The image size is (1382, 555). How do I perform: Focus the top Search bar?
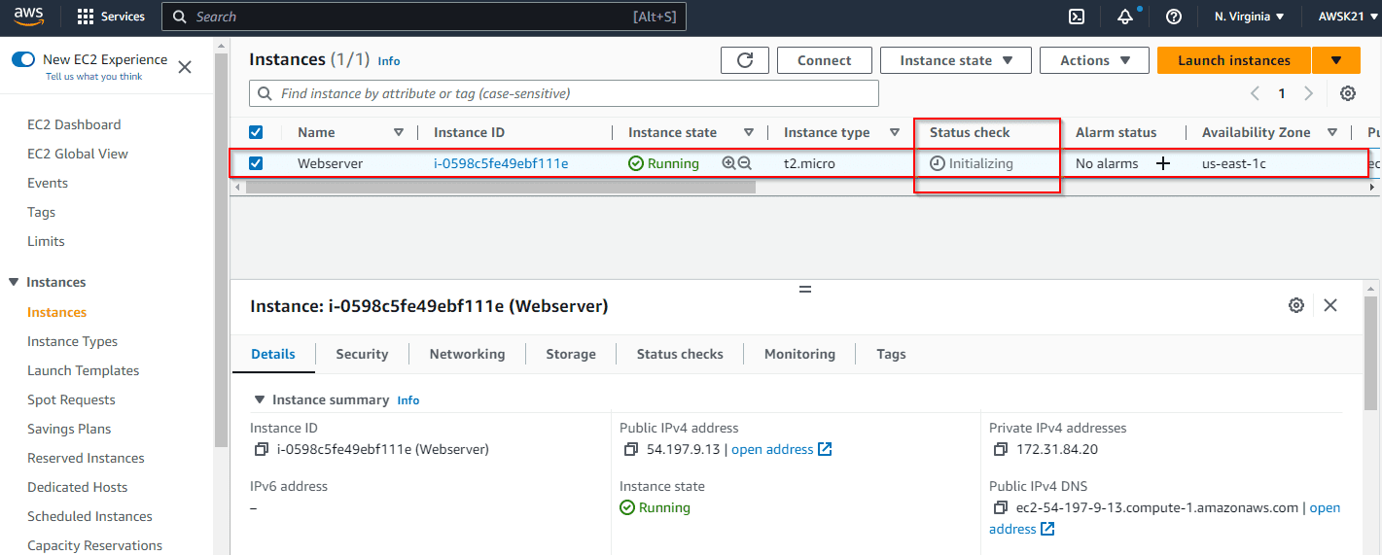point(424,17)
